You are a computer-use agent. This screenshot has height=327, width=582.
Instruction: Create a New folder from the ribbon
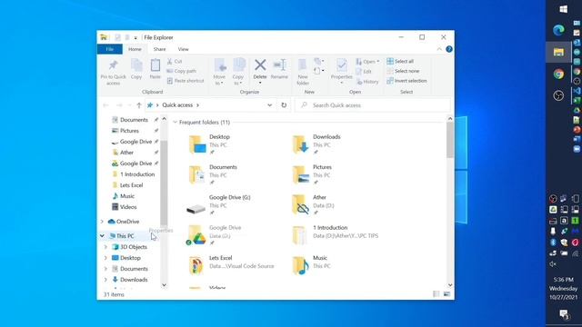(303, 72)
